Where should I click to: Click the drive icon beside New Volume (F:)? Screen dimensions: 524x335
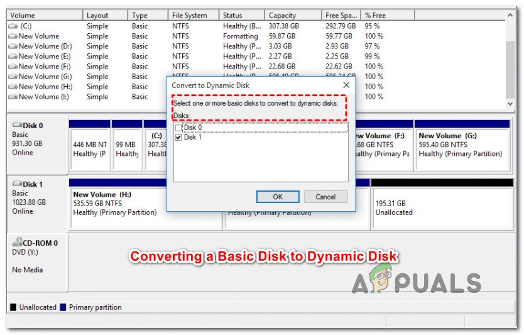(13, 66)
